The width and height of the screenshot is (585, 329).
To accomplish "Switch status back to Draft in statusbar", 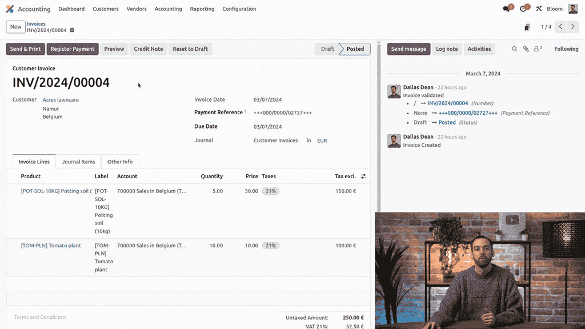I will click(x=326, y=49).
